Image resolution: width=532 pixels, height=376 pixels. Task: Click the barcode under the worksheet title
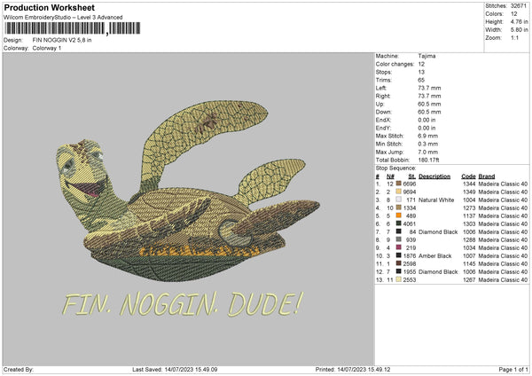(x=72, y=28)
